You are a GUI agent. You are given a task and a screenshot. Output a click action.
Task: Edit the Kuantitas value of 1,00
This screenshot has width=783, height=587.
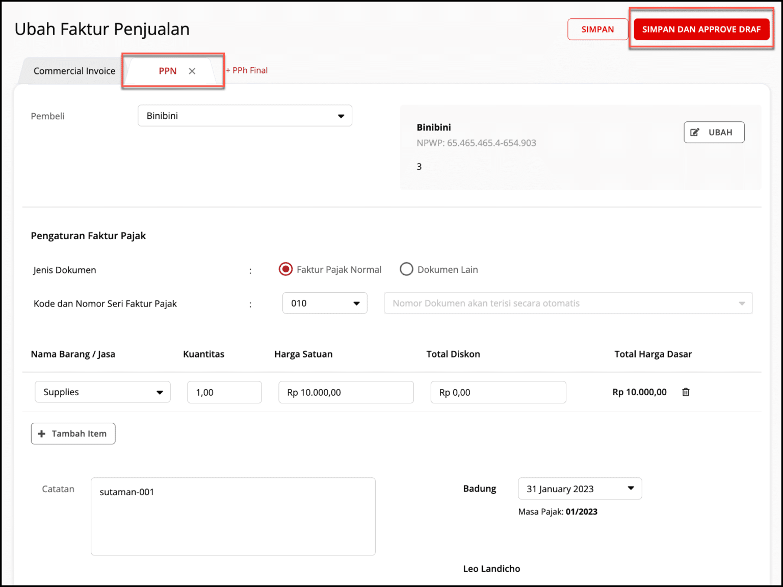pyautogui.click(x=224, y=392)
